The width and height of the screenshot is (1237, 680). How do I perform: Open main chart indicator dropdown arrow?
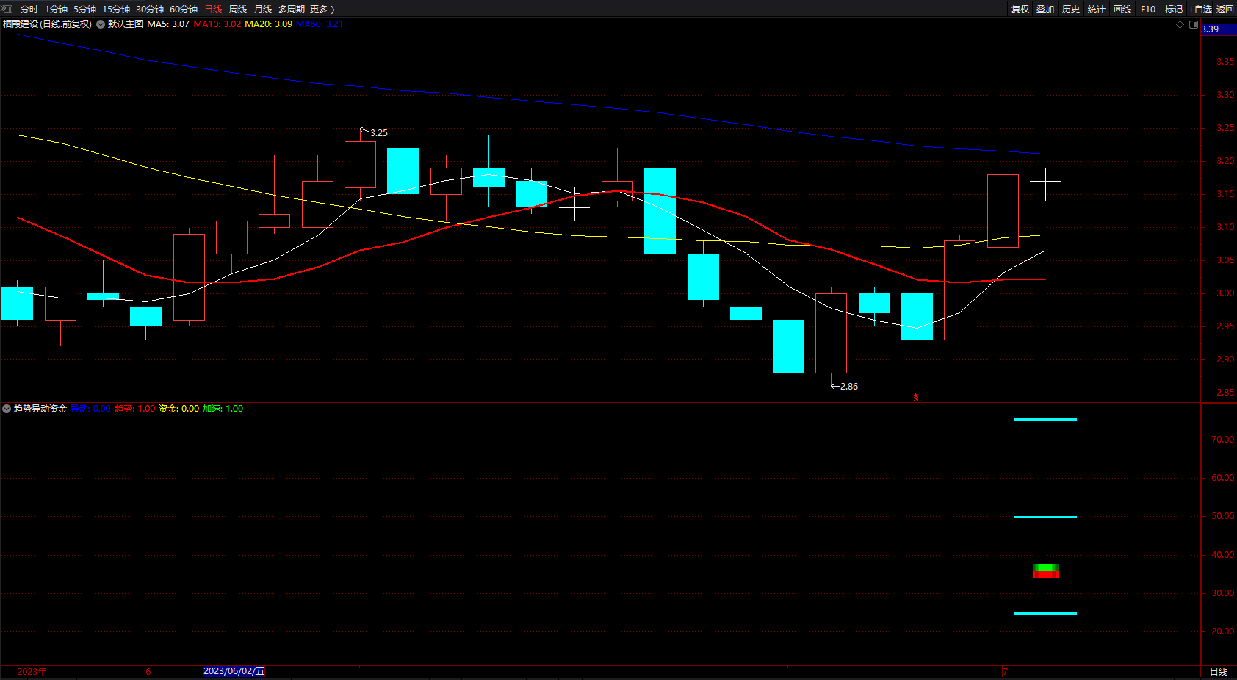click(101, 24)
